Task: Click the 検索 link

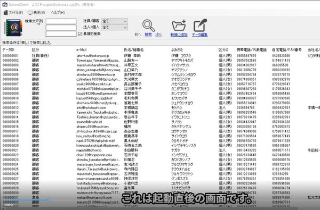Action: tap(148, 35)
